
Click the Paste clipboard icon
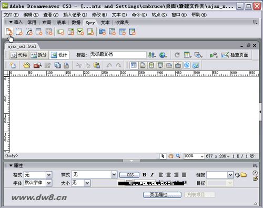point(96,65)
